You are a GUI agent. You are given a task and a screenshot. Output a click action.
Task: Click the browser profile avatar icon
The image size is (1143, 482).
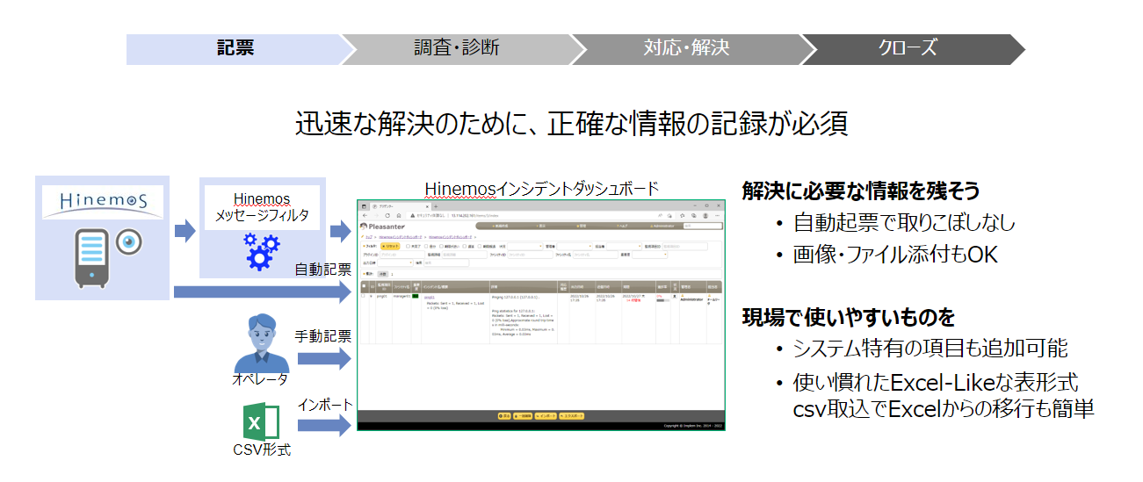tap(705, 215)
